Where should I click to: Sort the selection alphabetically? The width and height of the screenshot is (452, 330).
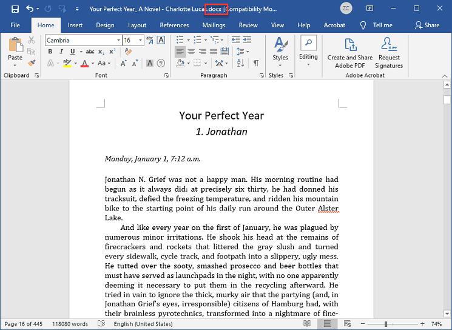tap(240, 63)
